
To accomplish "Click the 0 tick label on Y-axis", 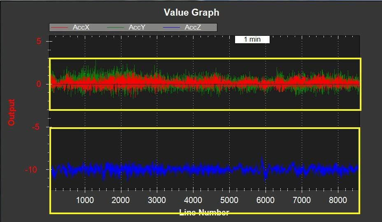I will tap(38, 84).
